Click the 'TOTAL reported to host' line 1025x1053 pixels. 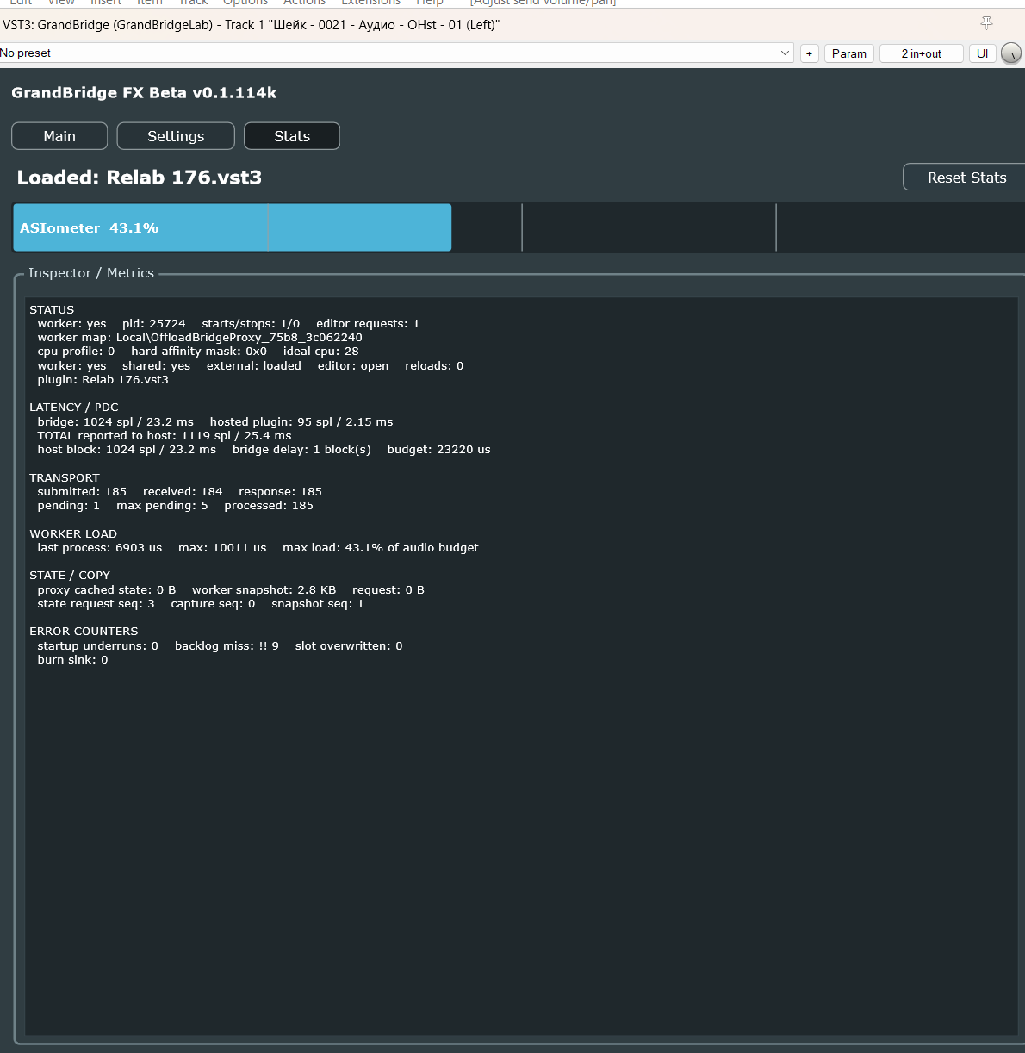(x=165, y=436)
